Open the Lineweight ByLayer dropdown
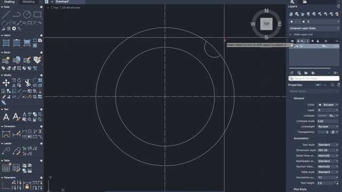The height and width of the screenshot is (192, 342). point(328,126)
